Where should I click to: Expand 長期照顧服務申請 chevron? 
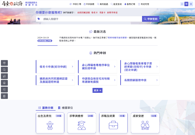156,80
